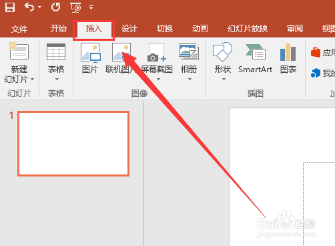
Task: Click the 形状 shapes icon
Action: pyautogui.click(x=222, y=52)
